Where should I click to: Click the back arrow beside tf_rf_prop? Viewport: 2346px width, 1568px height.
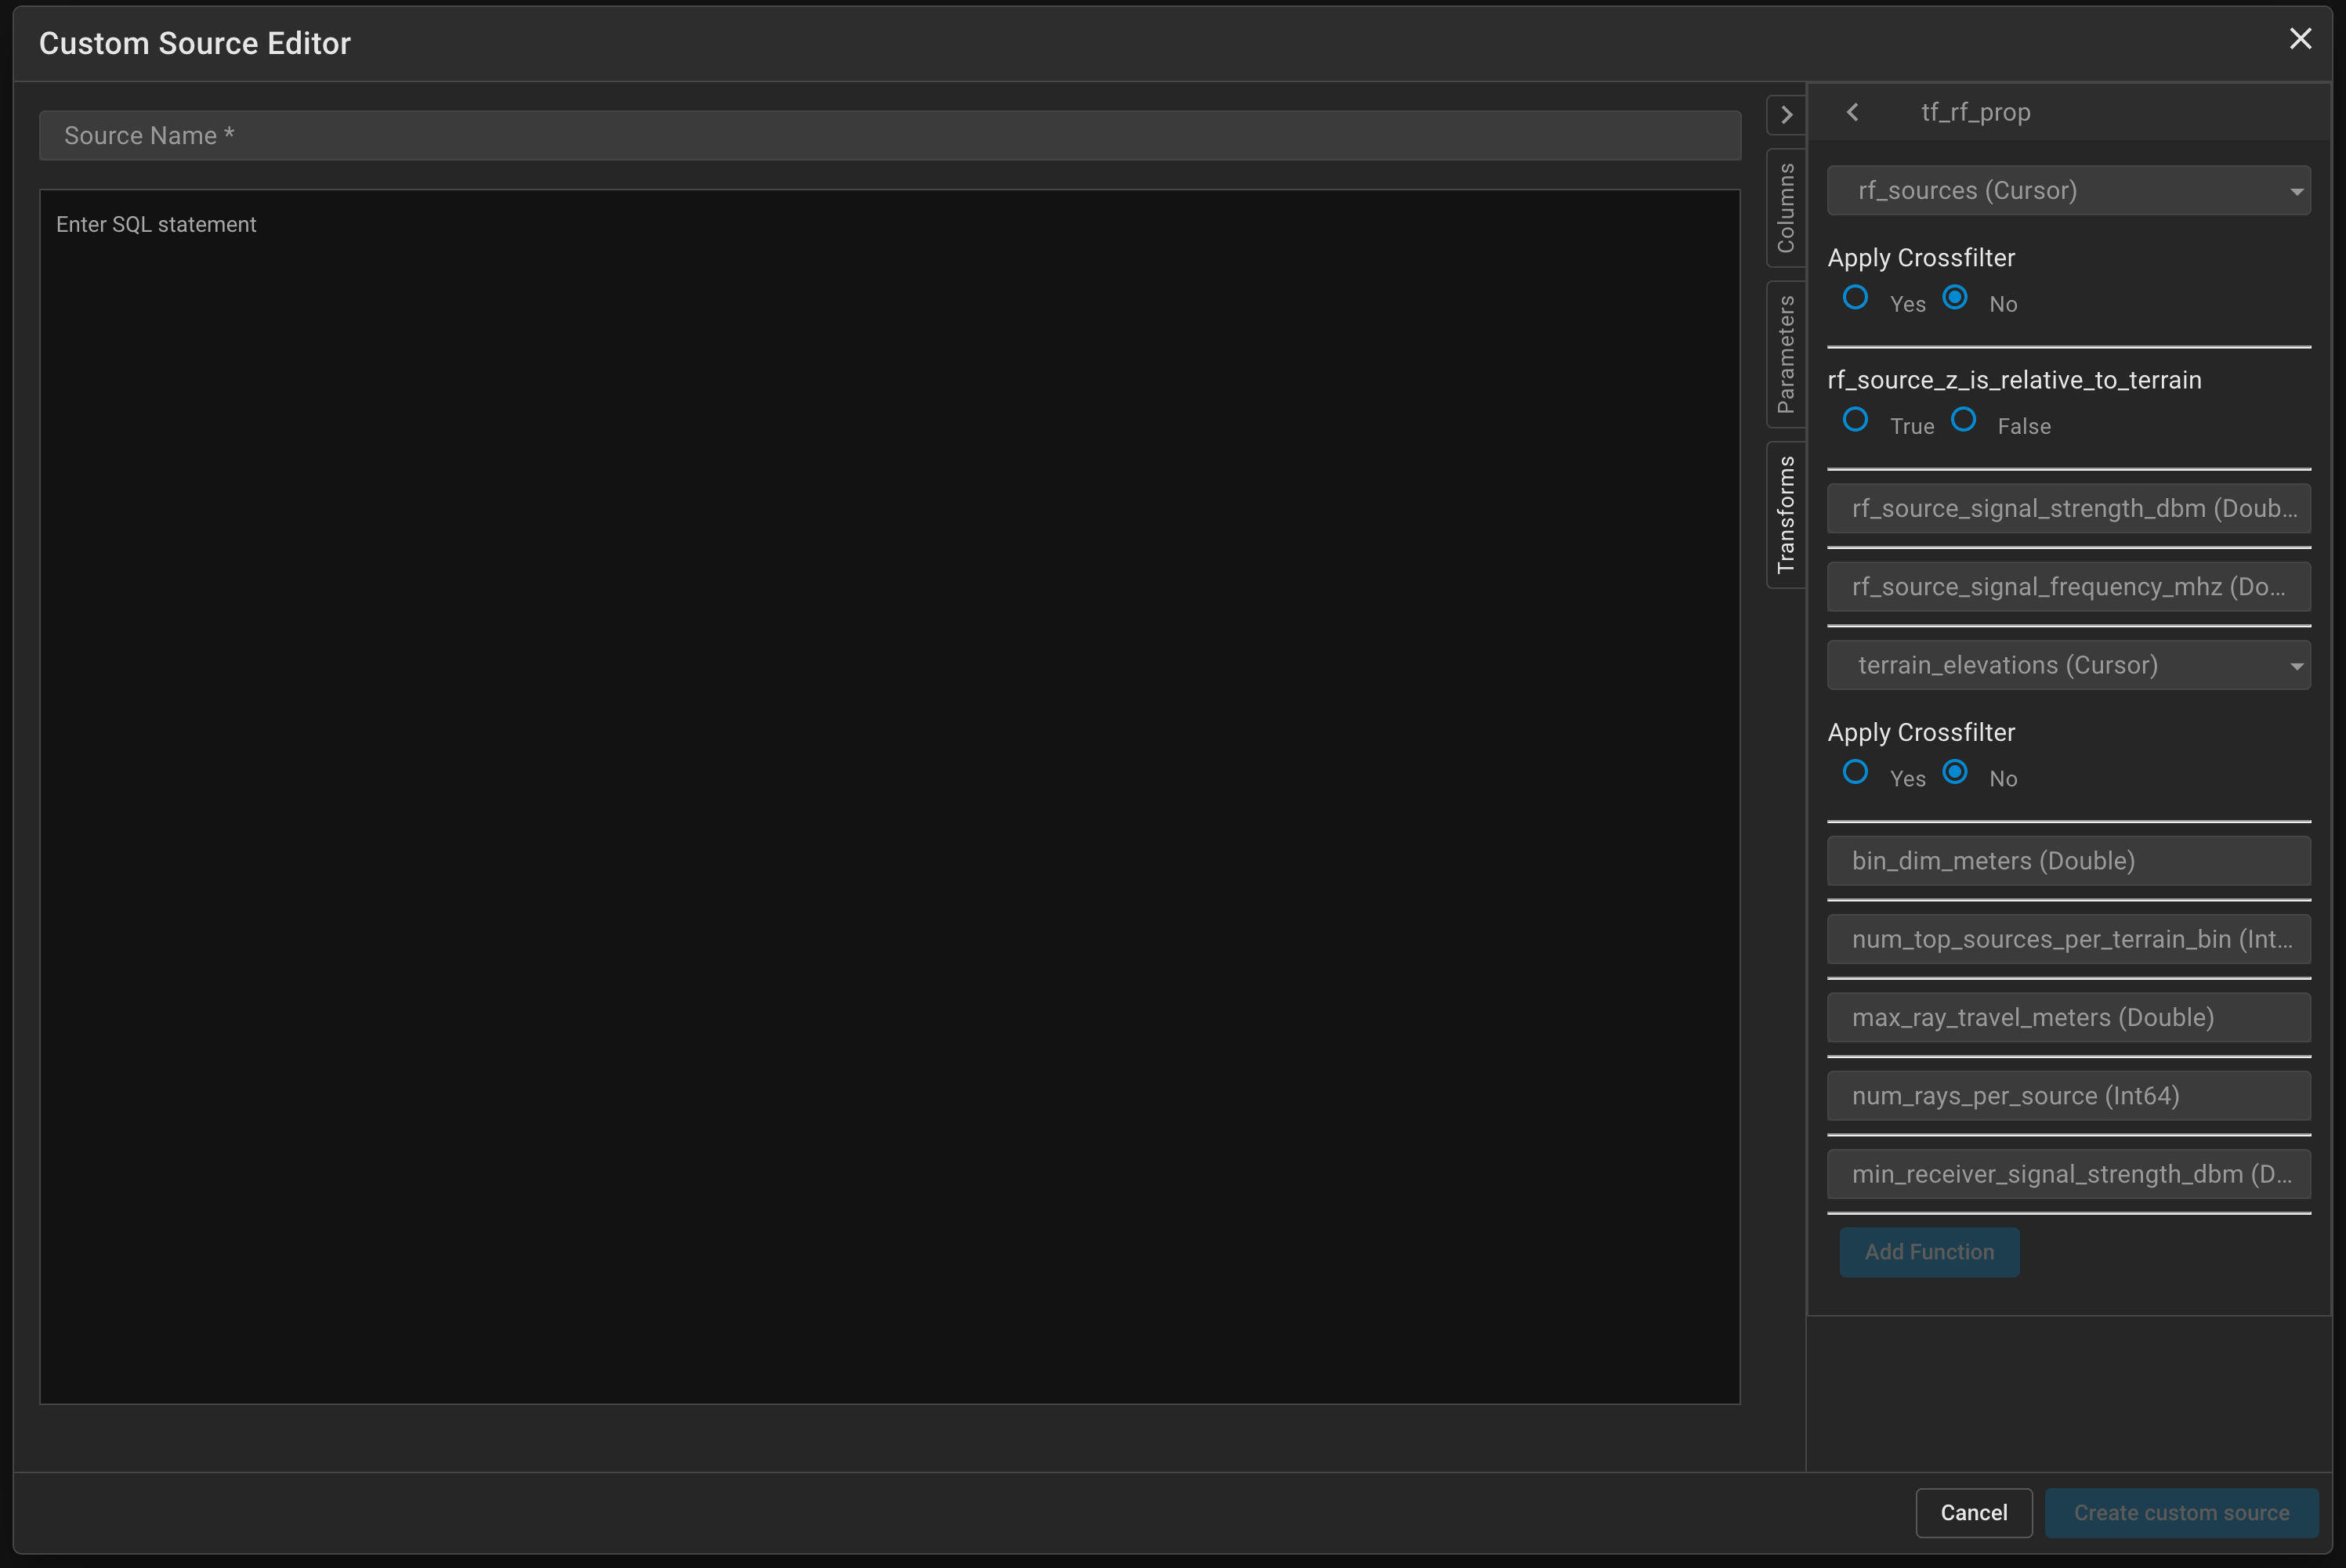pos(1853,112)
